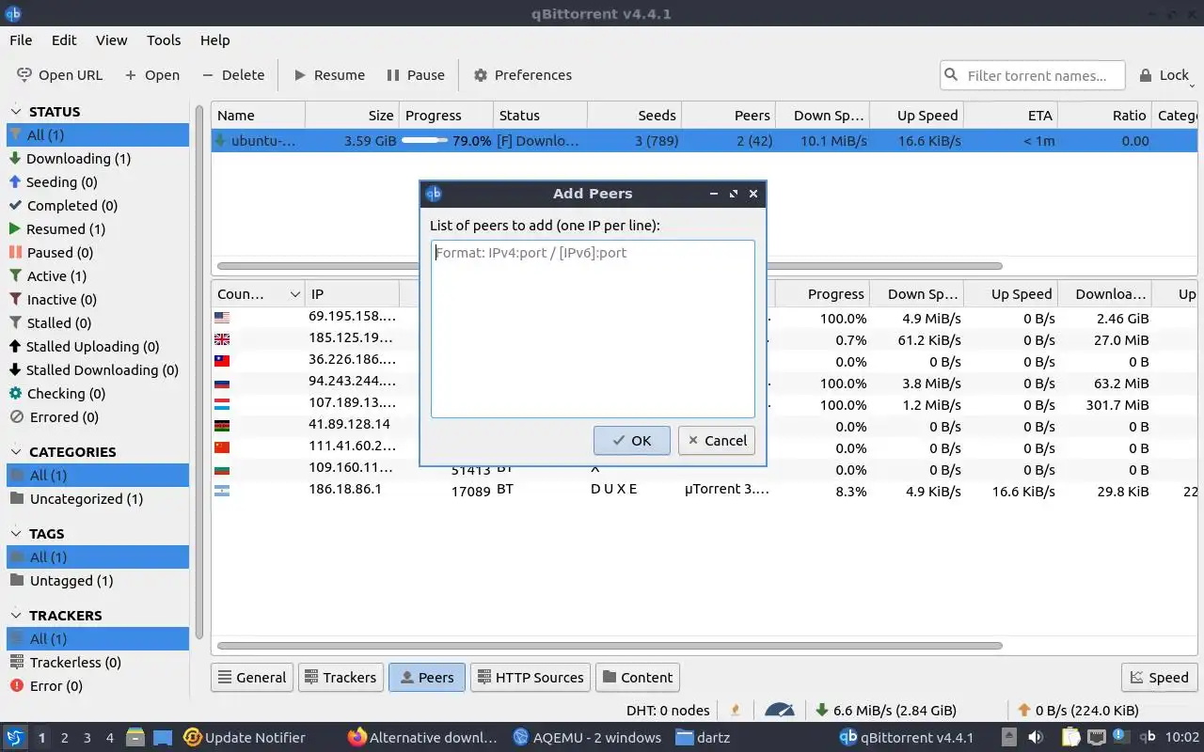
Task: Click the connection status flame icon
Action: (x=736, y=710)
